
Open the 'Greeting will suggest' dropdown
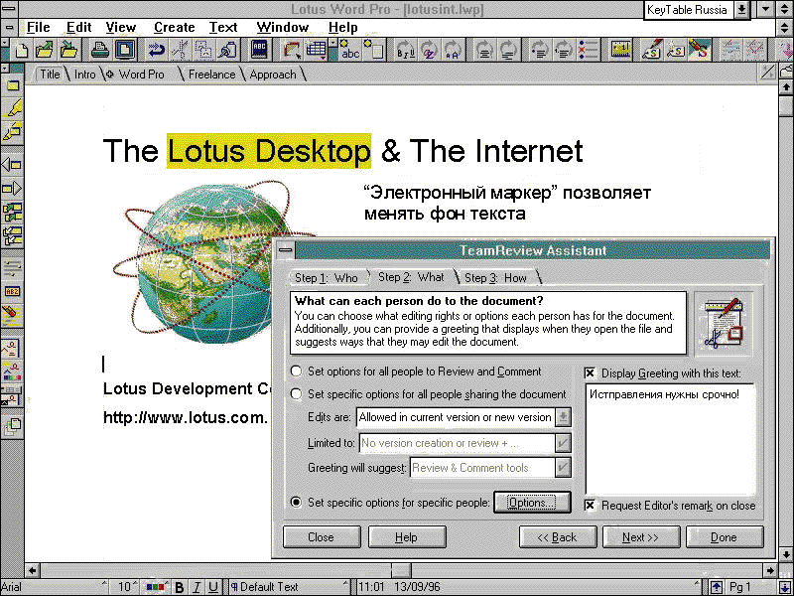click(563, 467)
